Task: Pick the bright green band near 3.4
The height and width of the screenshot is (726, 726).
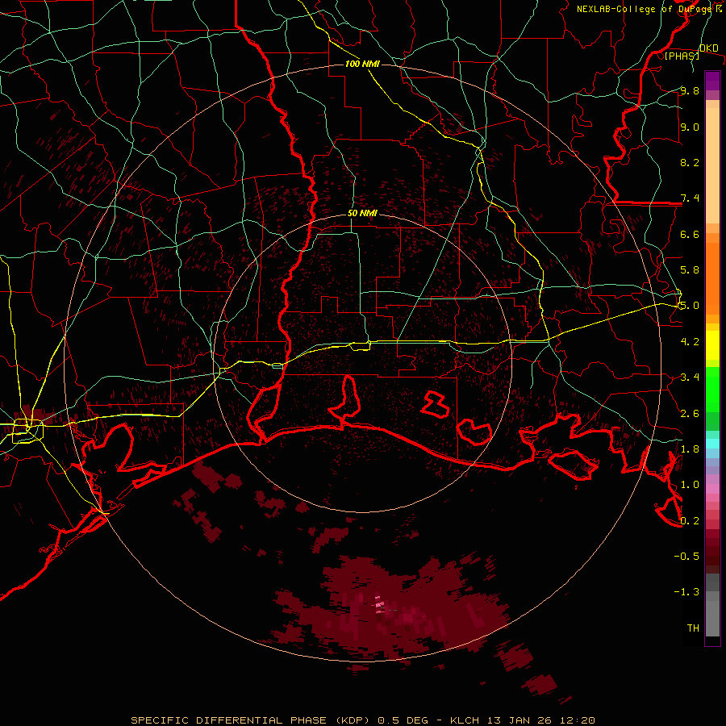Action: coord(712,388)
